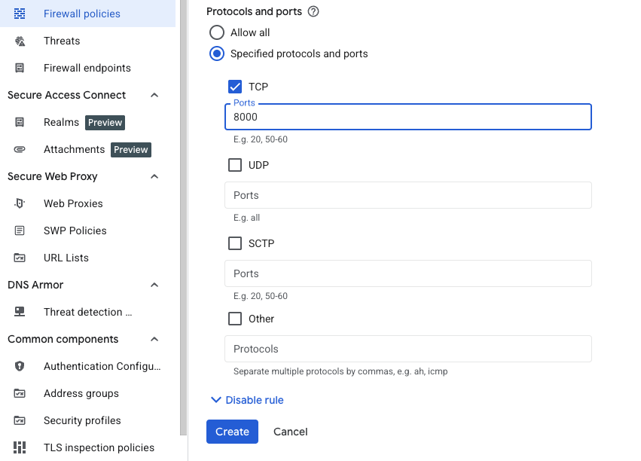641x461 pixels.
Task: Click the SCTP Ports input field
Action: point(407,273)
